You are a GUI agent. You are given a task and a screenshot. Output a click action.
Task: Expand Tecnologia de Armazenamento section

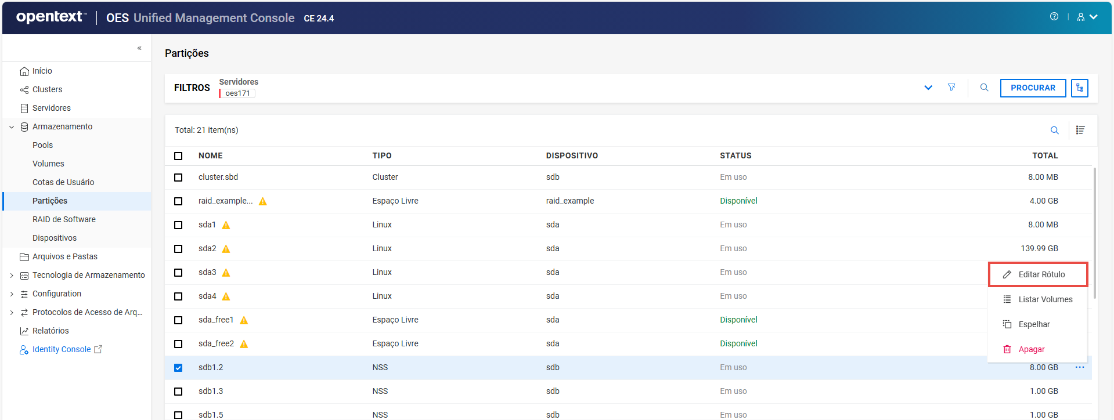click(x=12, y=276)
